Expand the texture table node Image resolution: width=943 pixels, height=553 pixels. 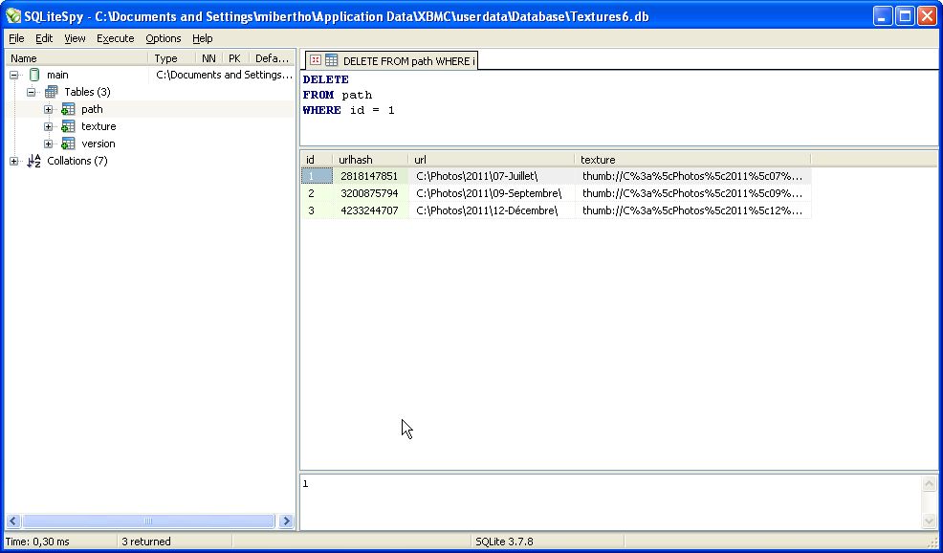48,126
